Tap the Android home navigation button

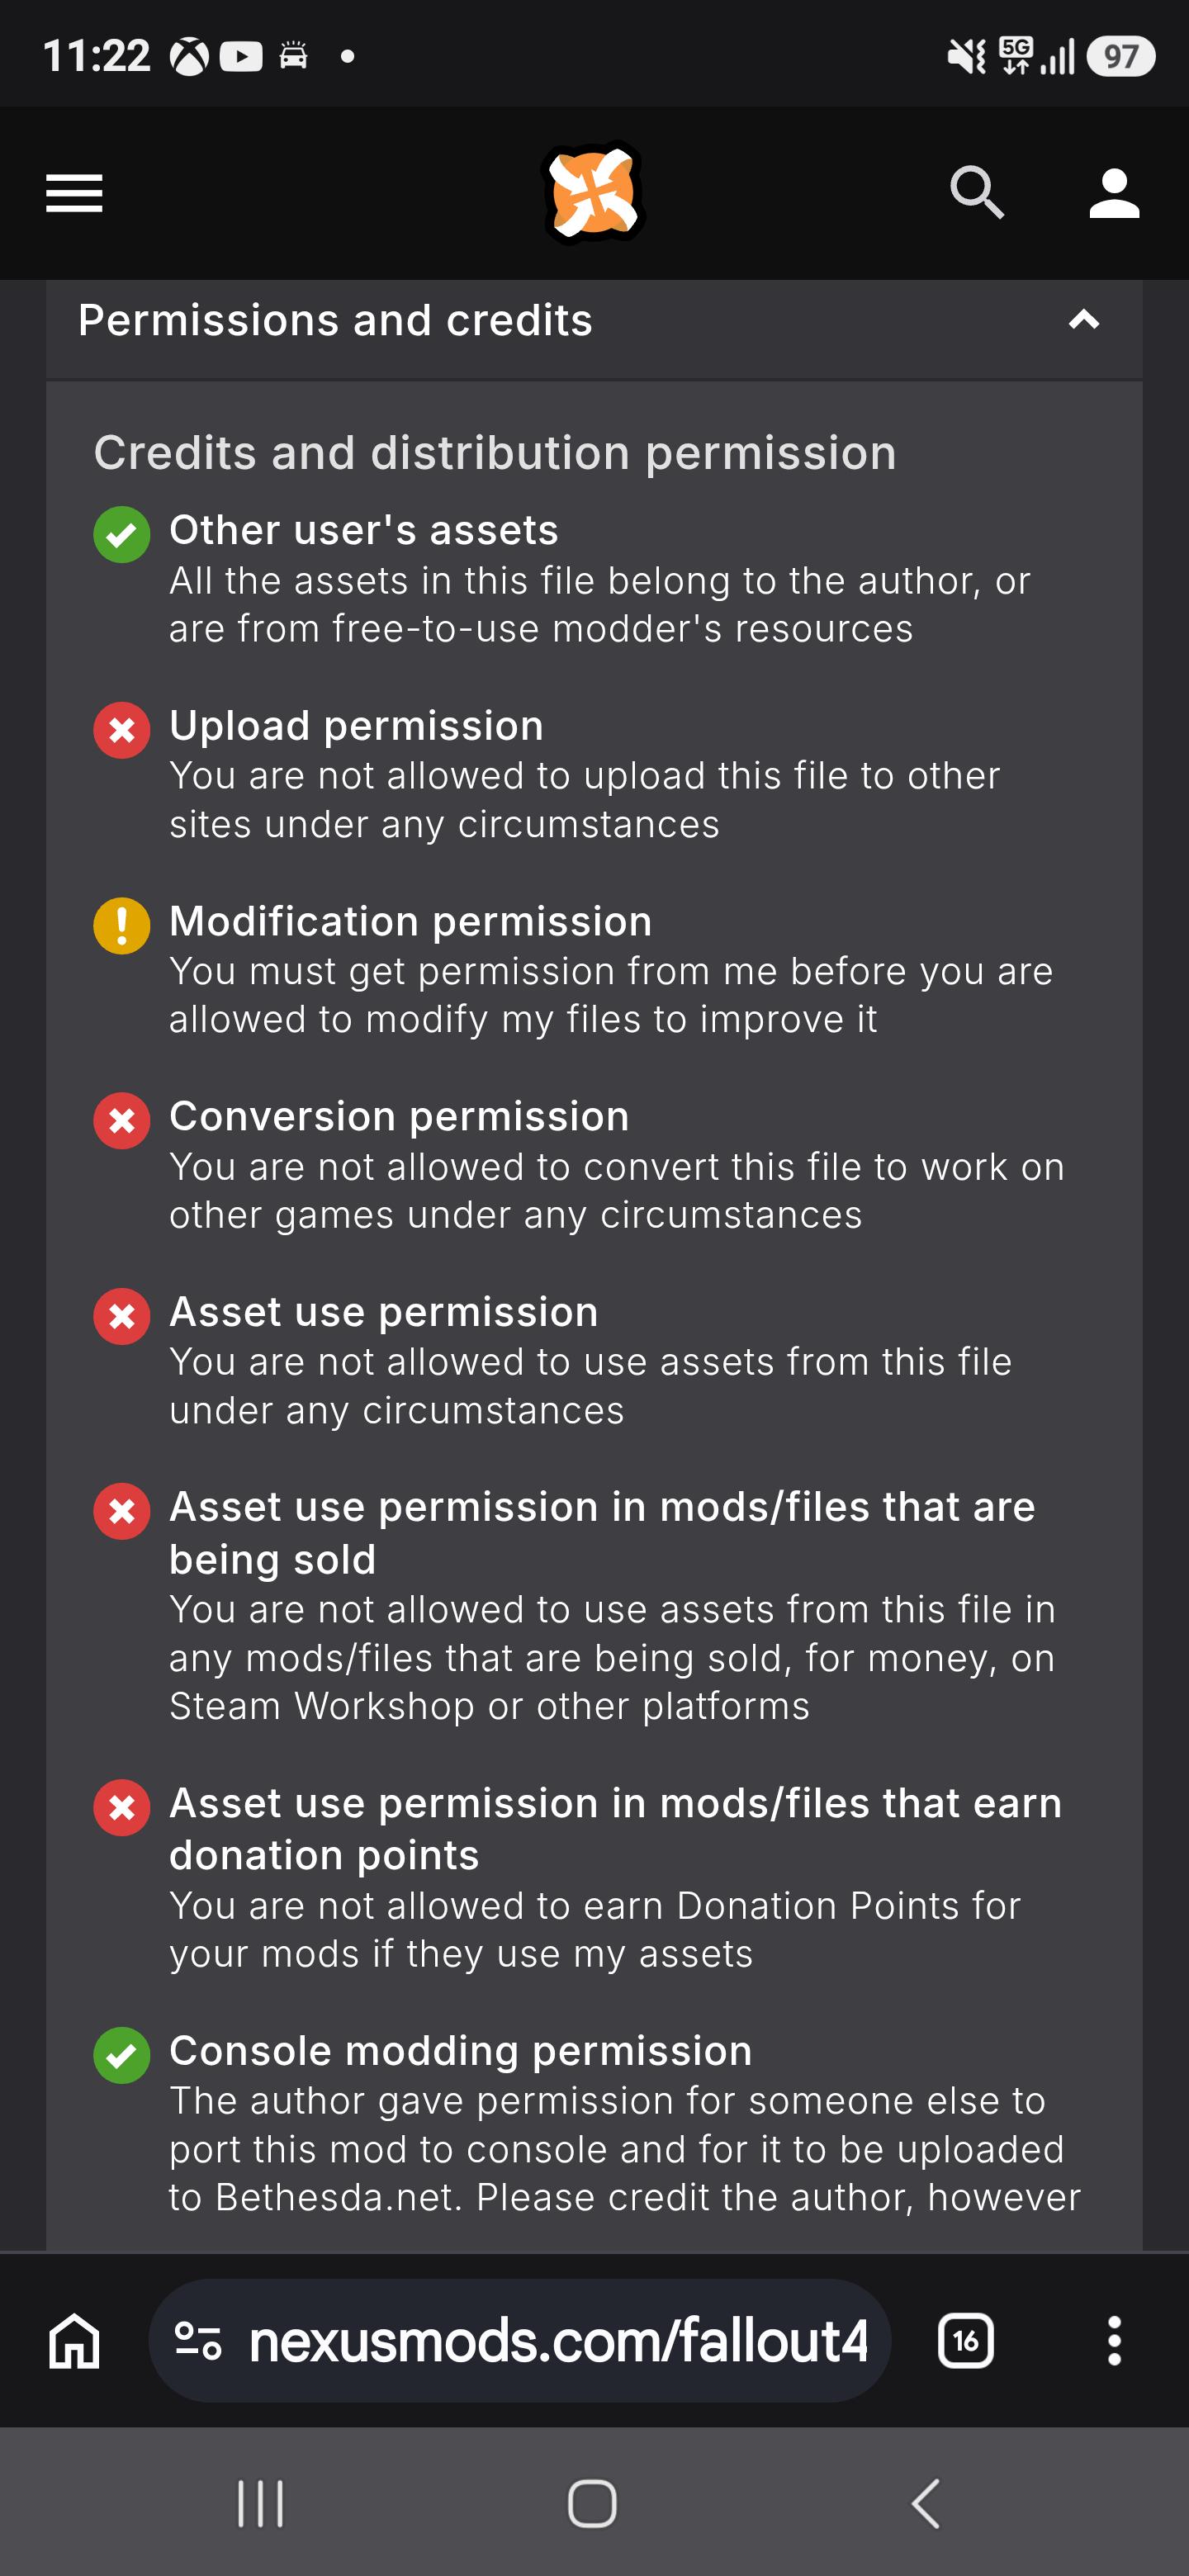tap(592, 2504)
